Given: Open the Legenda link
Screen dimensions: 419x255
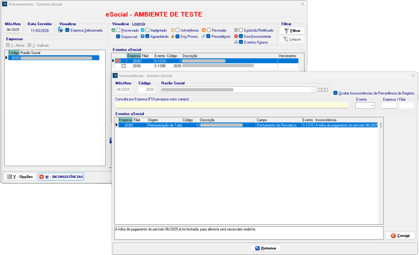Looking at the screenshot, I should coord(138,24).
